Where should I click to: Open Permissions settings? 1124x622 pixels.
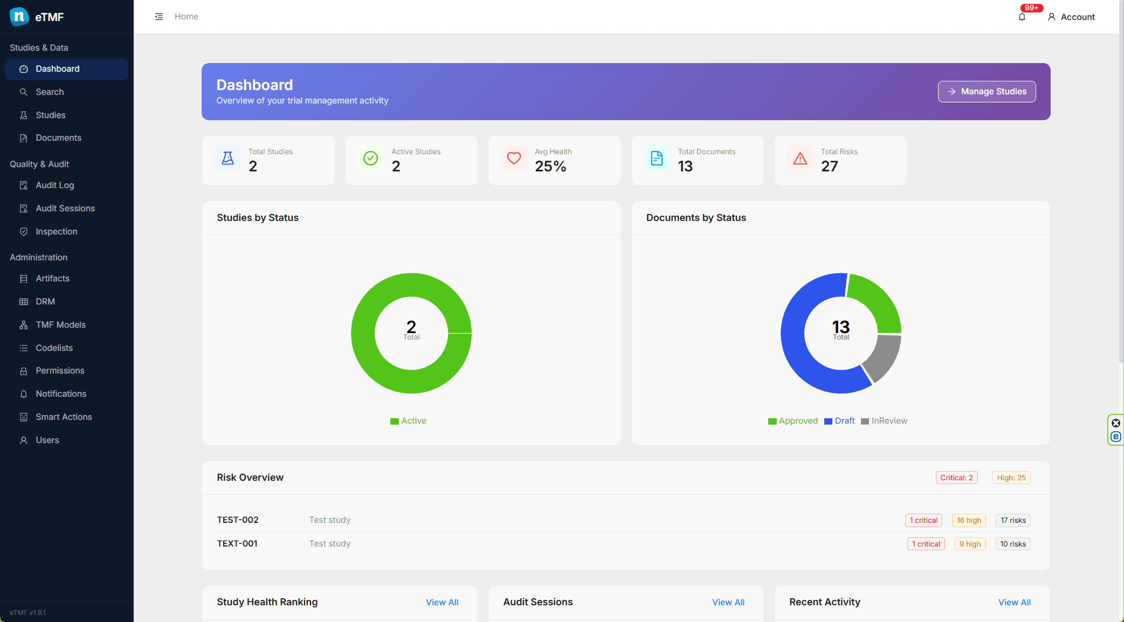click(x=66, y=371)
